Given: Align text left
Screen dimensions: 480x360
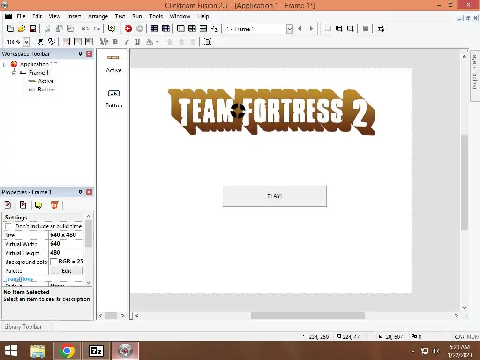Looking at the screenshot, I should pyautogui.click(x=170, y=42).
